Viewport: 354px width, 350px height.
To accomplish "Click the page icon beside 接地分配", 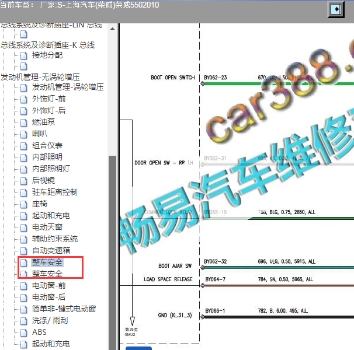I will pos(24,55).
